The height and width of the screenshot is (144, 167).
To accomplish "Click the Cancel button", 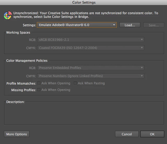I will point(127,134).
